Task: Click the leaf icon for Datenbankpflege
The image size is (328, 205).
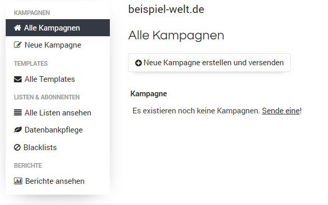Action: coord(18,130)
